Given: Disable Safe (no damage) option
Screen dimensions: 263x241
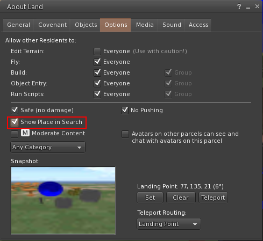Looking at the screenshot, I should [x=15, y=110].
